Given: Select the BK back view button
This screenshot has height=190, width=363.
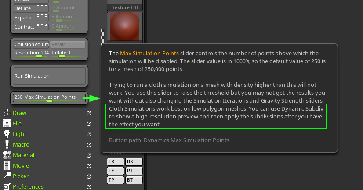Looking at the screenshot, I should pyautogui.click(x=134, y=161).
